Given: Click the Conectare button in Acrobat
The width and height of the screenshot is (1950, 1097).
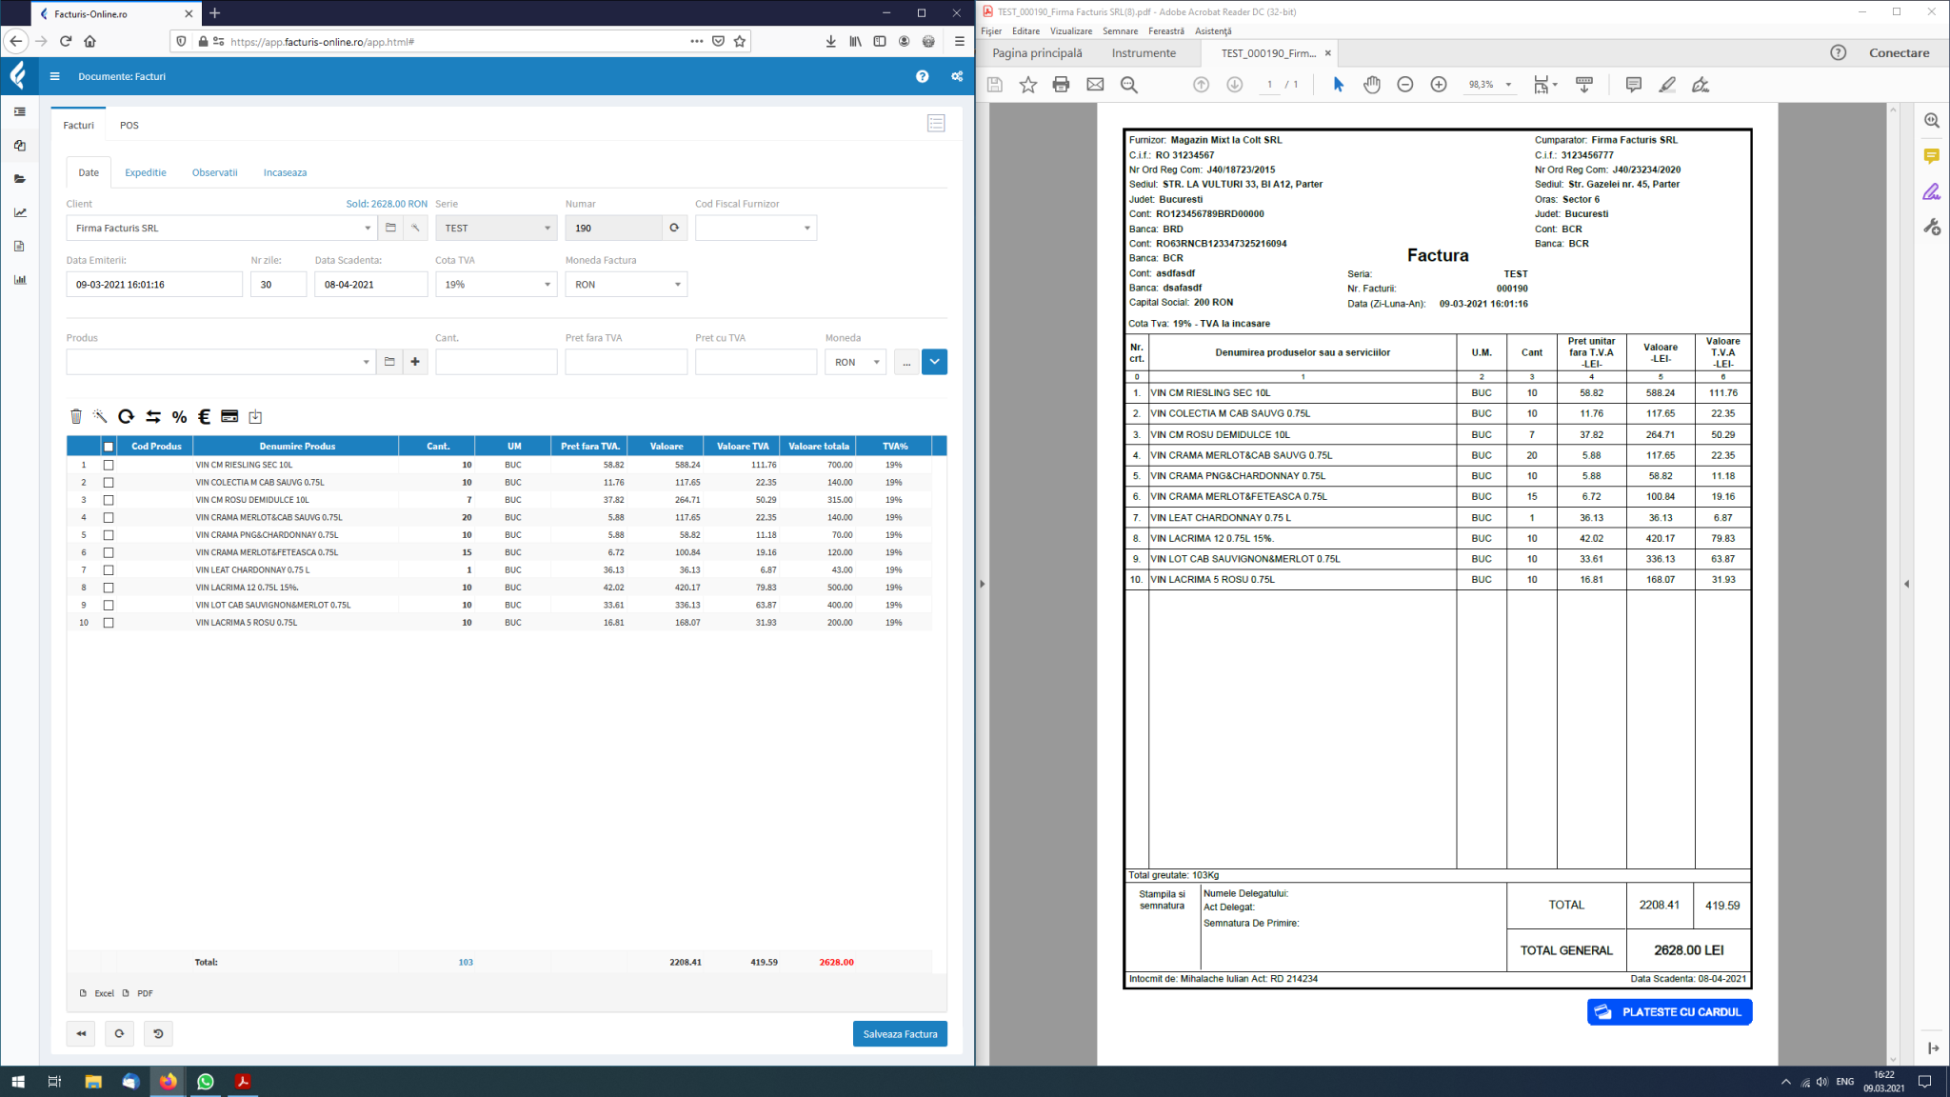Looking at the screenshot, I should pos(1899,53).
